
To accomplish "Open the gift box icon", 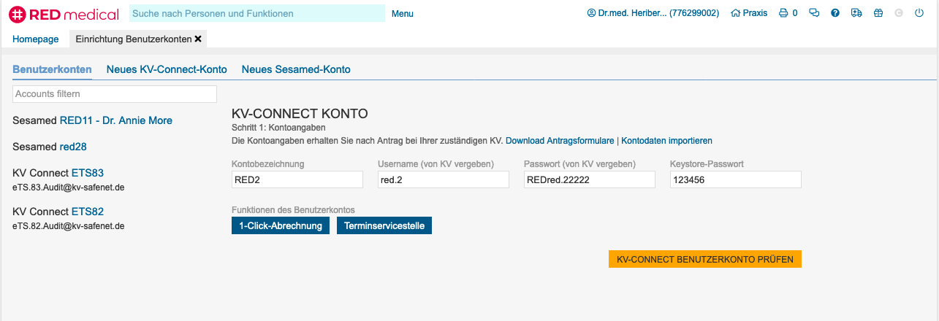I will point(878,13).
